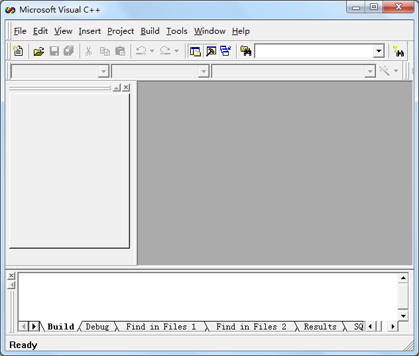Click inside the Find text field
The image size is (419, 356).
pyautogui.click(x=314, y=51)
